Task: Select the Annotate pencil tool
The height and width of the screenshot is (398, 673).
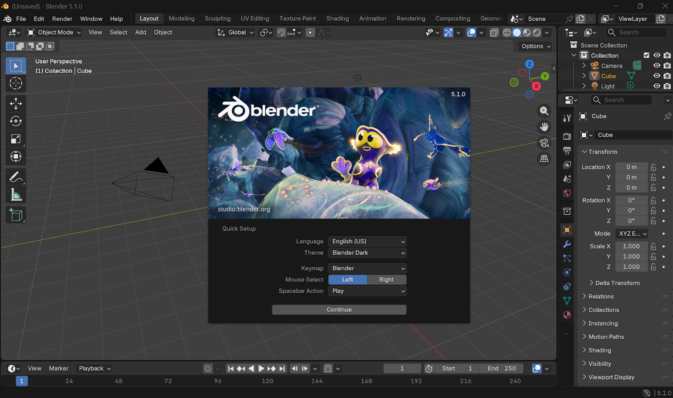Action: pos(16,177)
